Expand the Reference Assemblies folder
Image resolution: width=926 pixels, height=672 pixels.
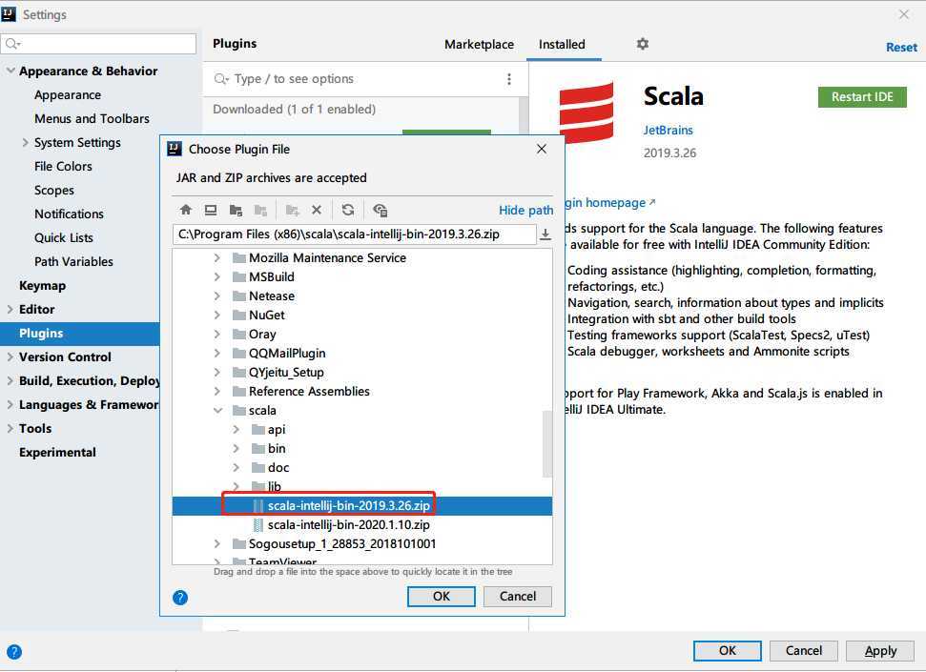coord(217,391)
